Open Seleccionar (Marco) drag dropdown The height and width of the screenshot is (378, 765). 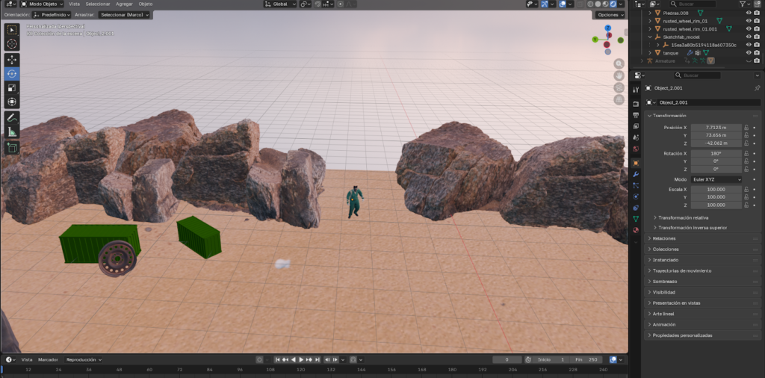click(x=124, y=15)
